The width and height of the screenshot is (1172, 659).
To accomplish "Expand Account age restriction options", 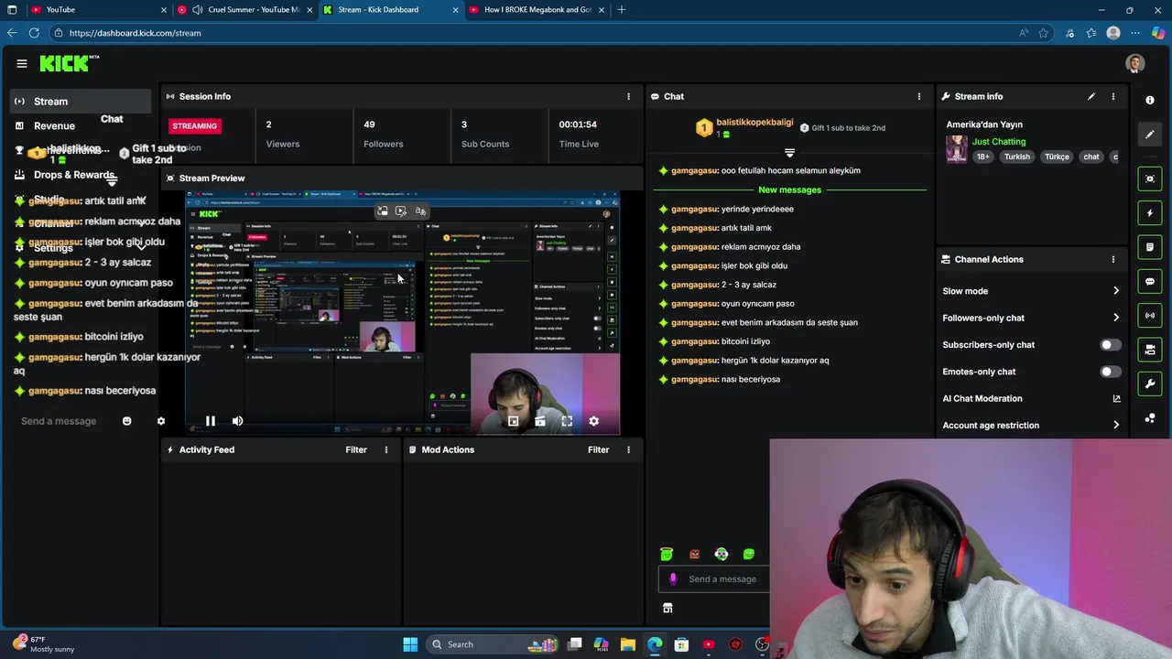I will (1116, 425).
